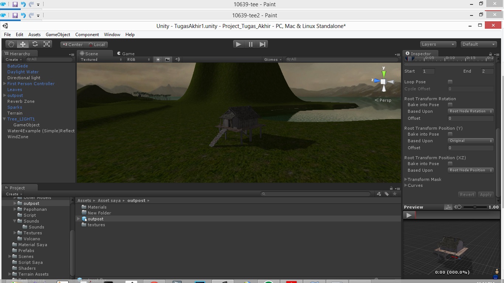Open the Component menu

tap(87, 35)
